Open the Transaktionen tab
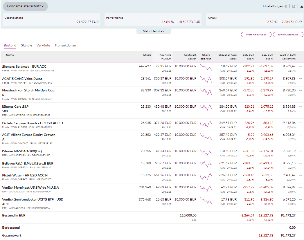Viewport: 304px width, 240px height. pos(65,46)
